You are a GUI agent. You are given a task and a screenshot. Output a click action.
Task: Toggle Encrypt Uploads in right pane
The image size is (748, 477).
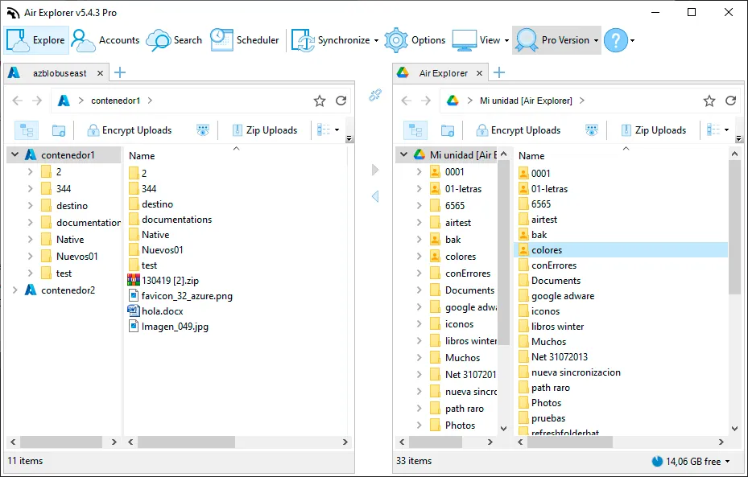[518, 130]
